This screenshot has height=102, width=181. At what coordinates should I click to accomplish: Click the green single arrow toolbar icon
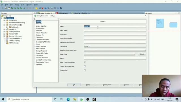(24, 8)
